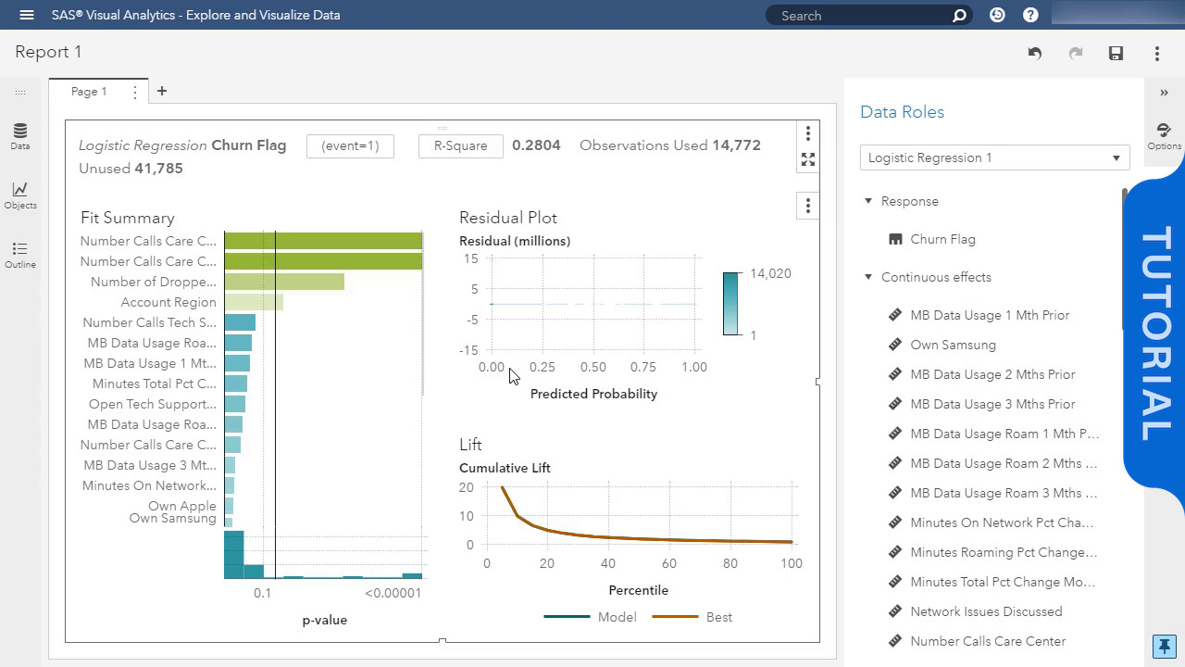The image size is (1185, 667).
Task: Add a new page
Action: click(x=162, y=91)
